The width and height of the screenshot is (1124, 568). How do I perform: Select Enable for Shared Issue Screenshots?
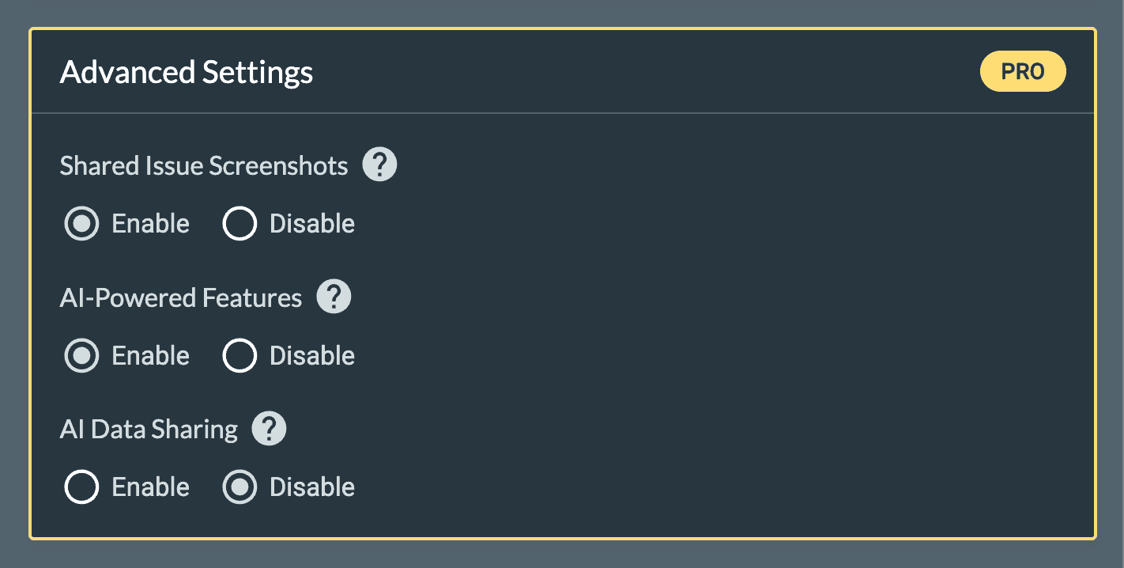point(81,223)
